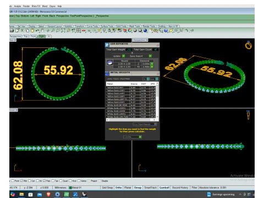Toggle Ortho in status bar
The image size is (264, 198).
click(119, 188)
